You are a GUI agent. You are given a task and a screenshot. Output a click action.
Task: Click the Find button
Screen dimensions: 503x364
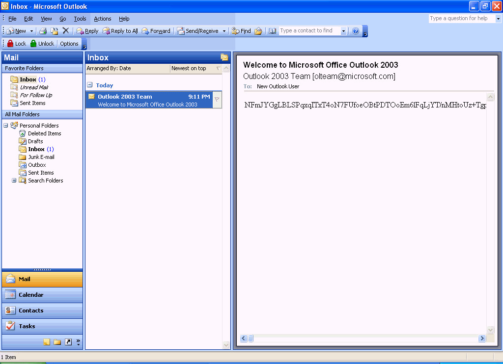tap(241, 31)
